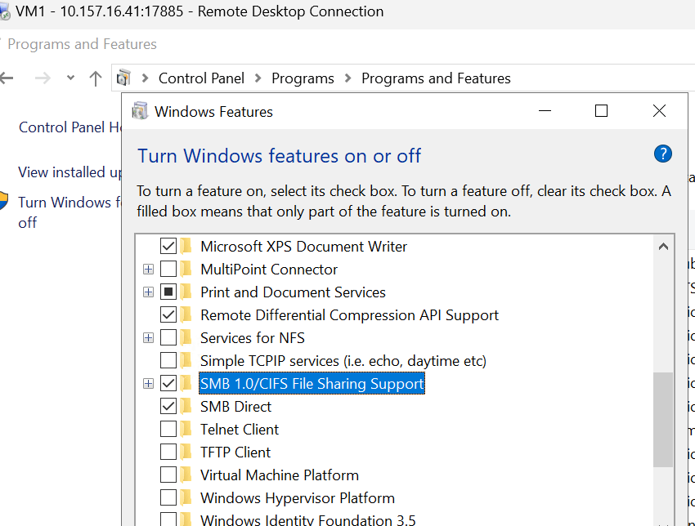Click the folder icon next to SMB Direct
The width and height of the screenshot is (695, 526).
[186, 406]
